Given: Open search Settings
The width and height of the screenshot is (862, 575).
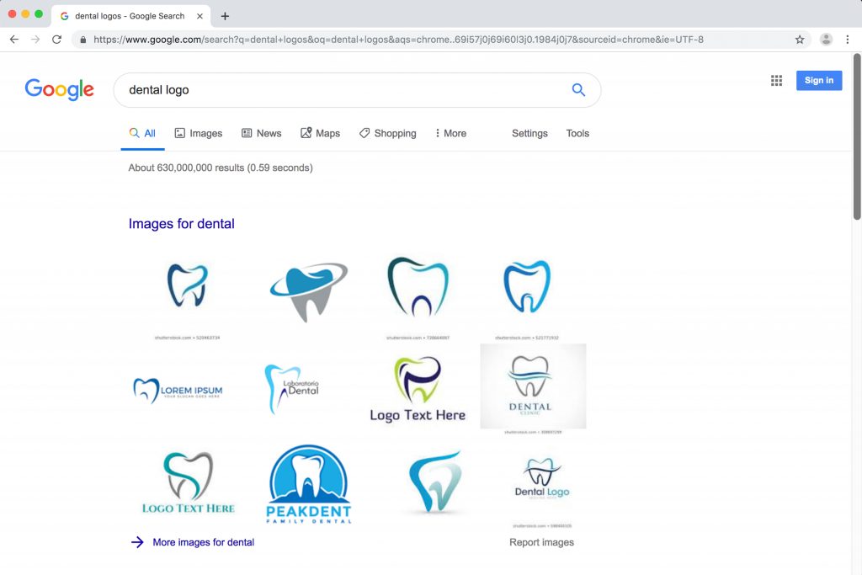Looking at the screenshot, I should click(x=529, y=133).
